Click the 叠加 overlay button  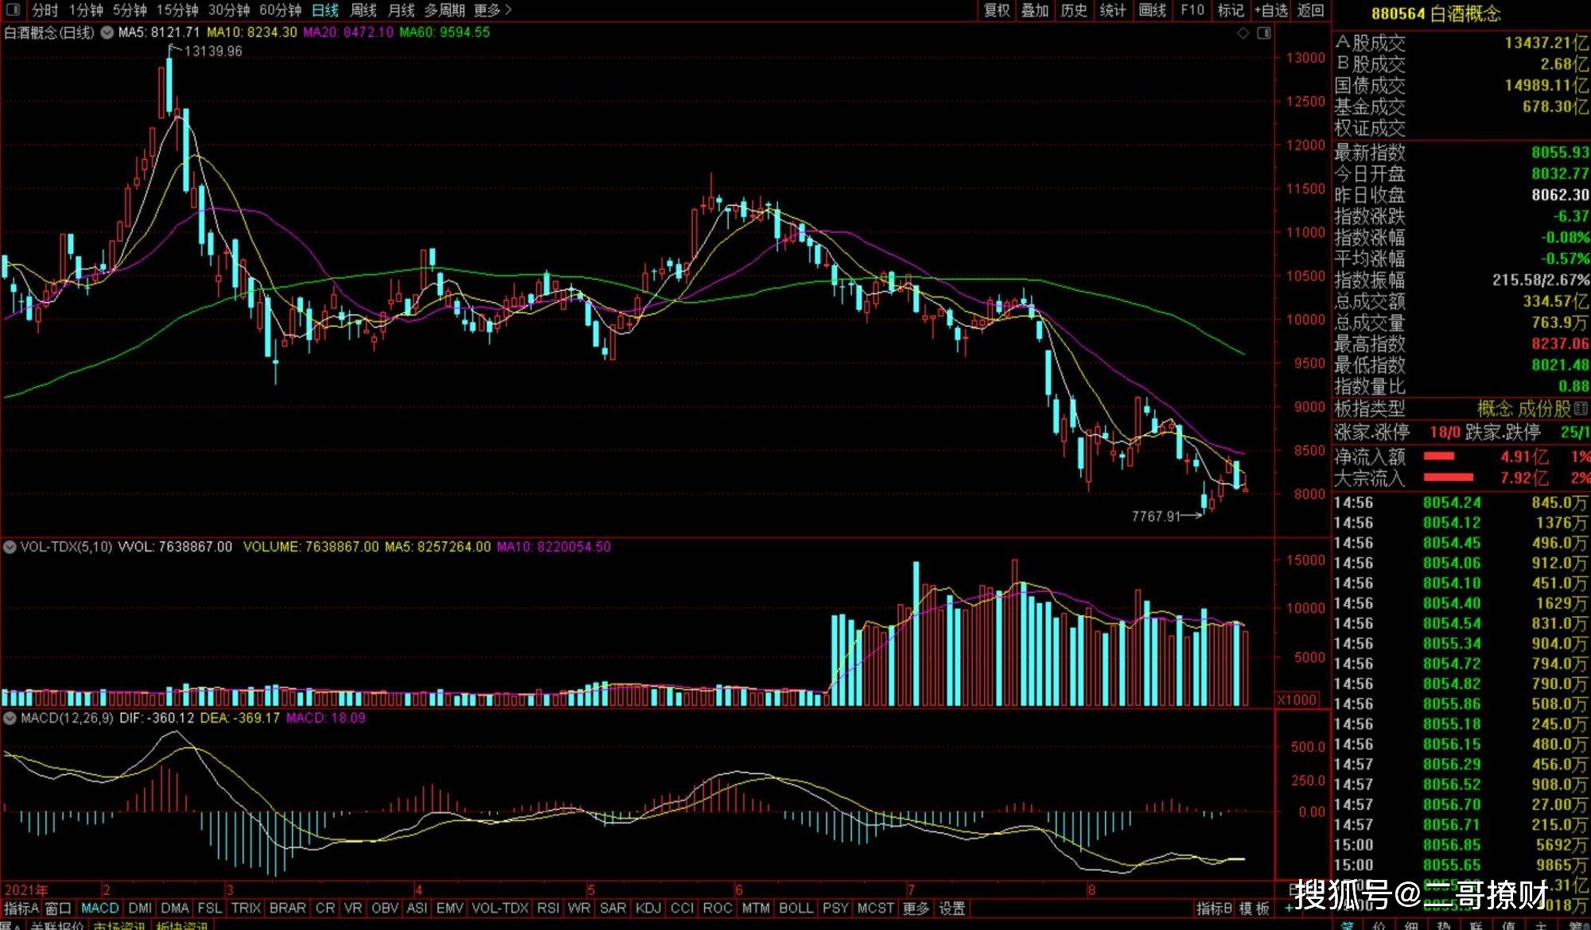1035,10
